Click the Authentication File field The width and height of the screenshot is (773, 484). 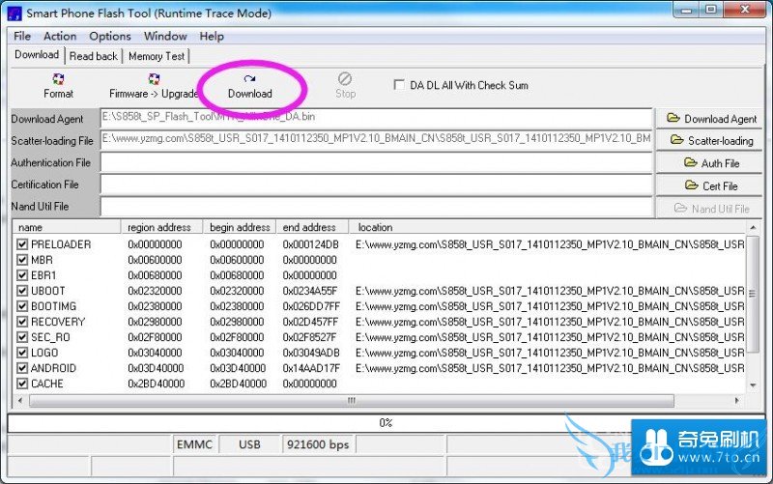[x=376, y=162]
